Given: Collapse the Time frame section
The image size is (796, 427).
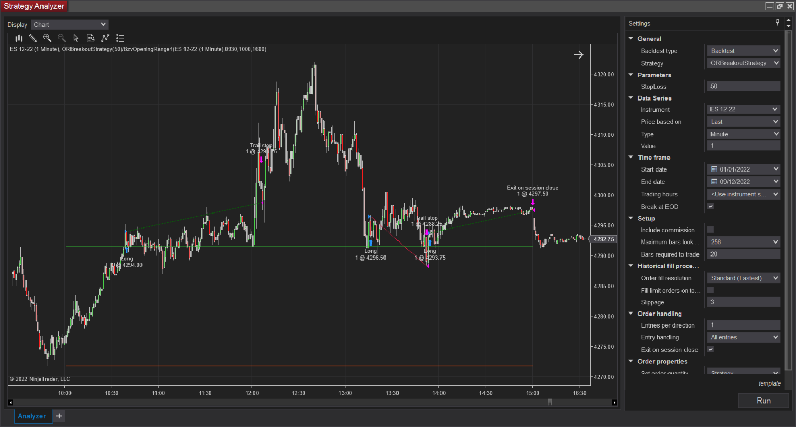Looking at the screenshot, I should tap(631, 157).
